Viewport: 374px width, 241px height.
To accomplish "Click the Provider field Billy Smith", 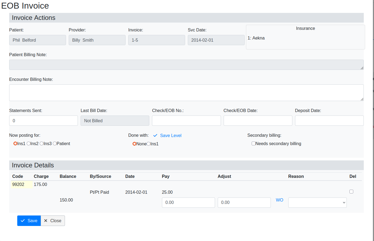I will (97, 40).
